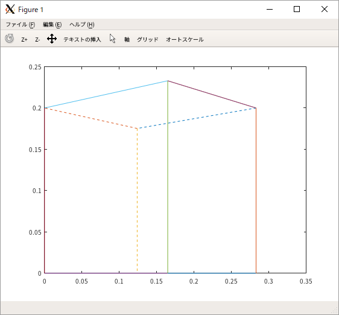The image size is (339, 315).
Task: Click the dashed orange line segment
Action: 91,118
